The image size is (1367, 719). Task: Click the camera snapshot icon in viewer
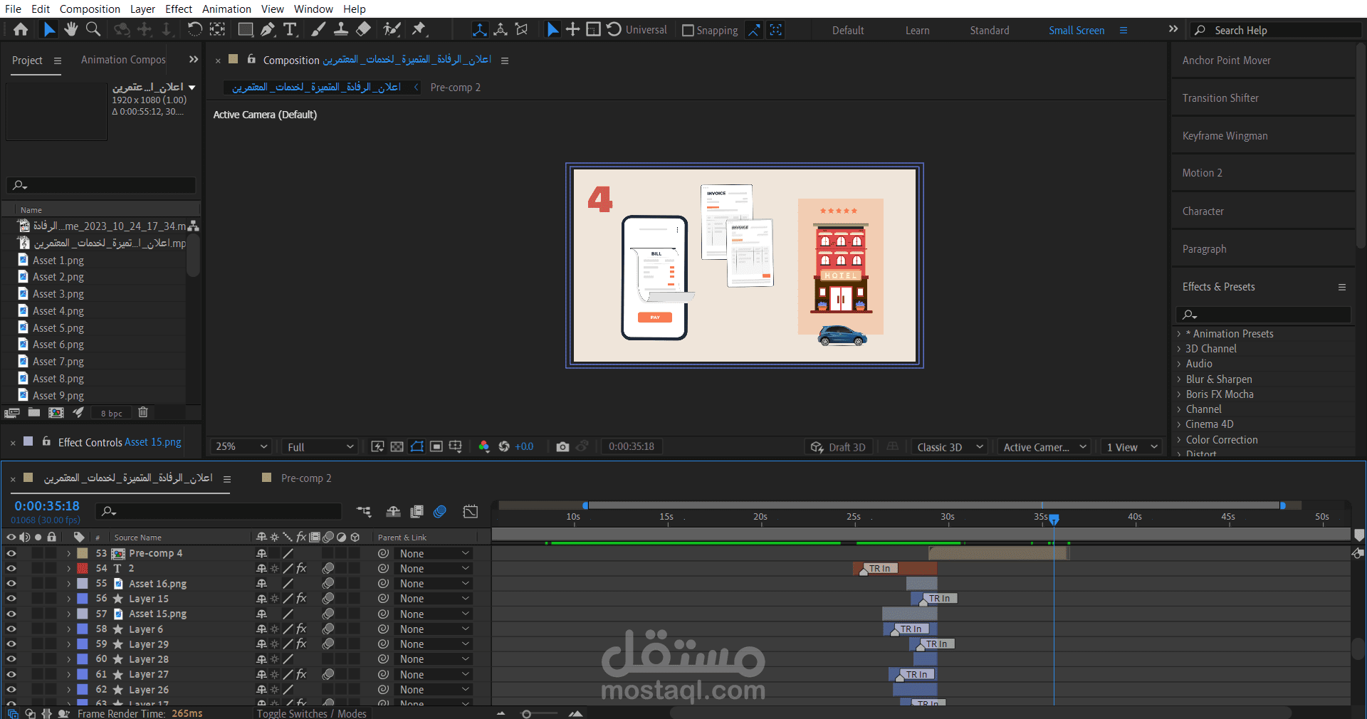562,446
